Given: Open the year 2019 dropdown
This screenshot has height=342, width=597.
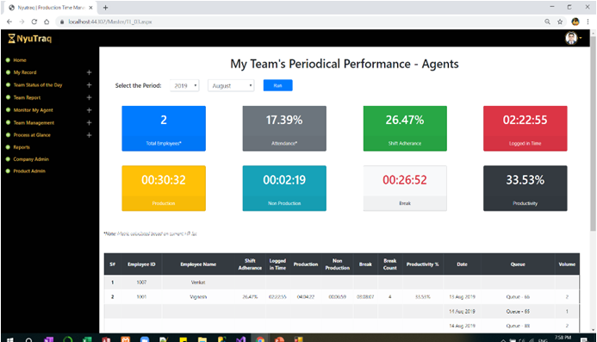Looking at the screenshot, I should [184, 85].
